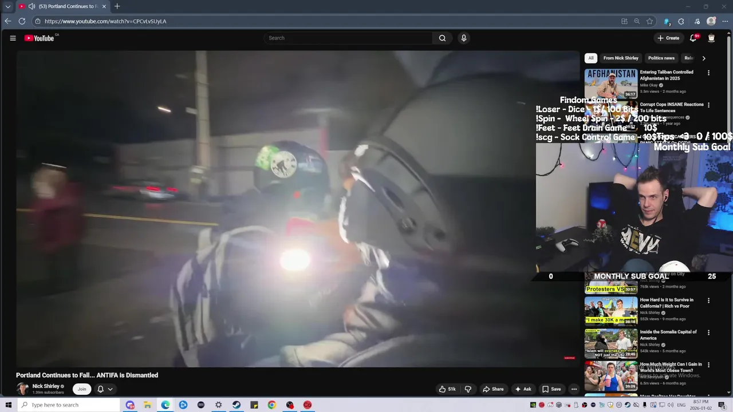Click the main video player
The width and height of the screenshot is (733, 412).
tap(298, 209)
